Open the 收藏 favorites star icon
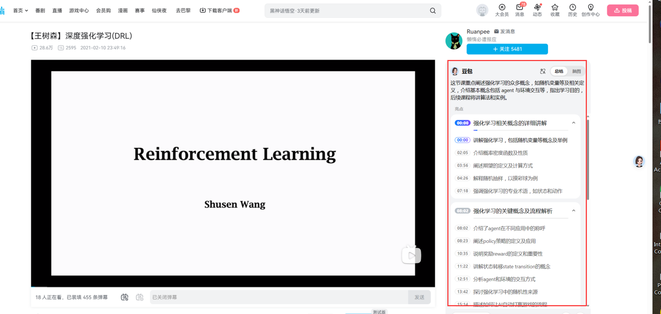 pyautogui.click(x=555, y=10)
